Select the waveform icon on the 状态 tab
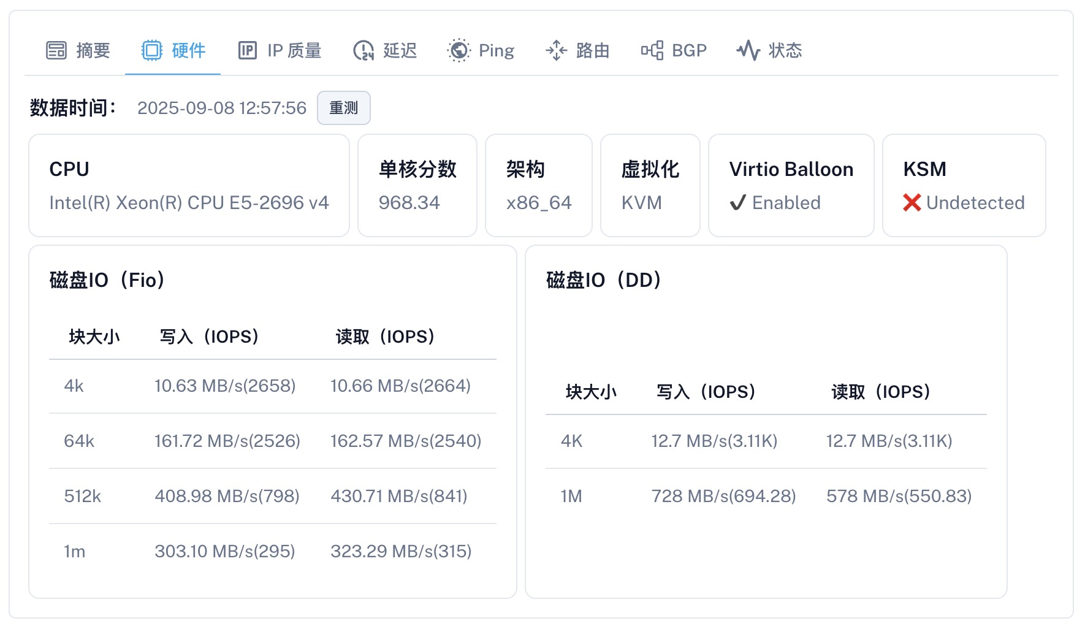 tap(749, 50)
